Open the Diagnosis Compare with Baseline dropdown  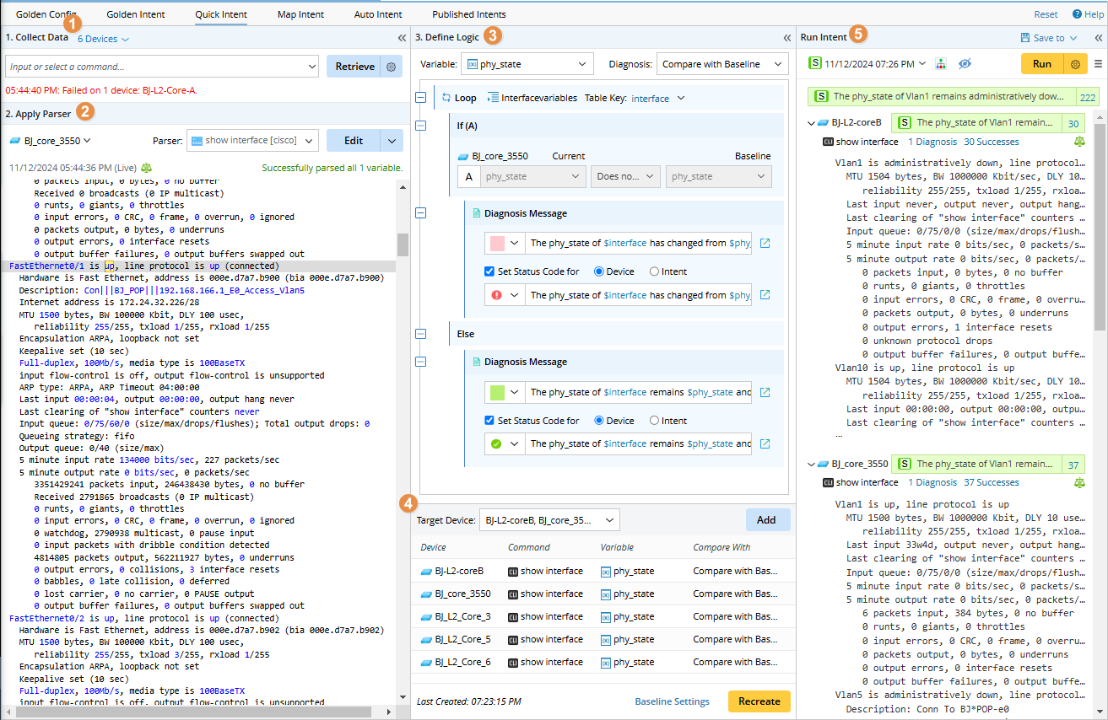(722, 64)
